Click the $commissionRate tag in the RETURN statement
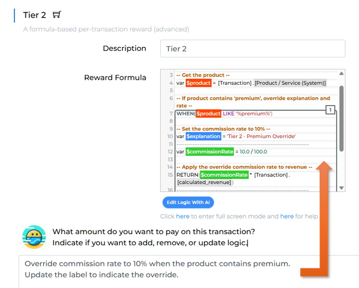Screen dimensions: 359x288 click(x=224, y=174)
